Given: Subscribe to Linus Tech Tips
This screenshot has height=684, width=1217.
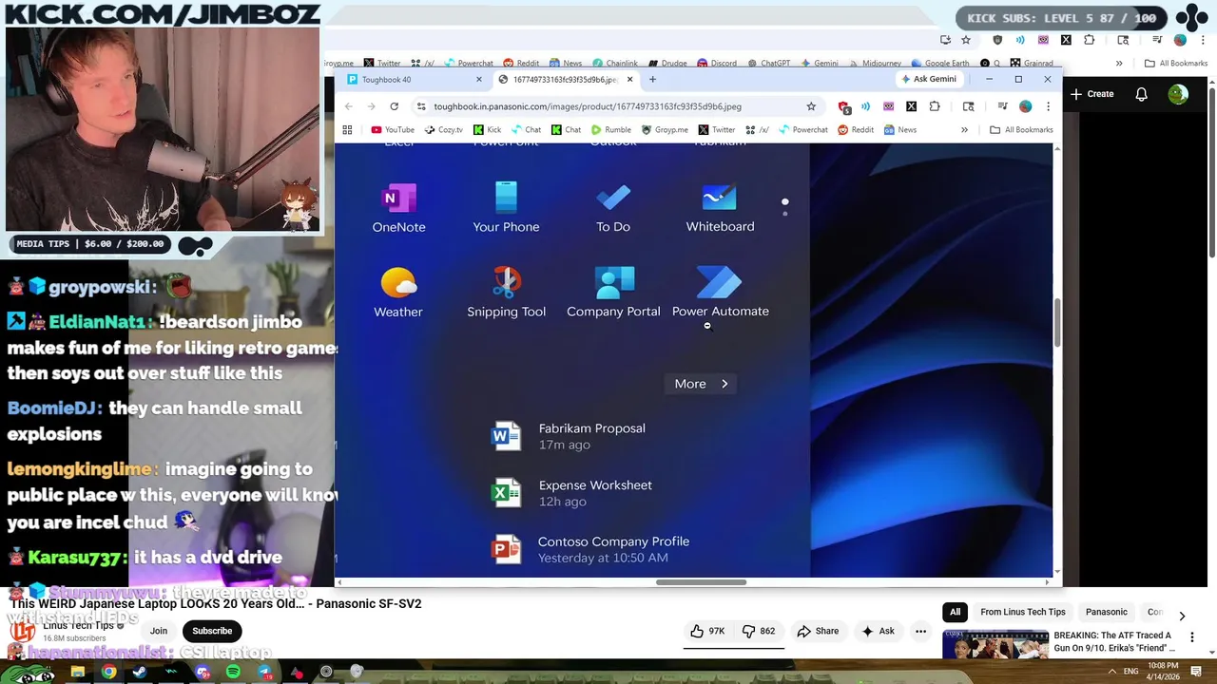Looking at the screenshot, I should [212, 631].
